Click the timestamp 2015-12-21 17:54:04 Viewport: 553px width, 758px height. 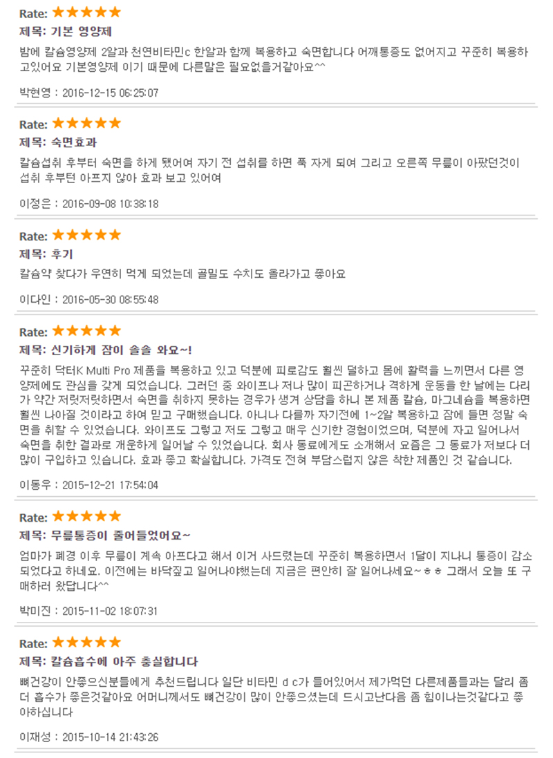click(x=111, y=485)
